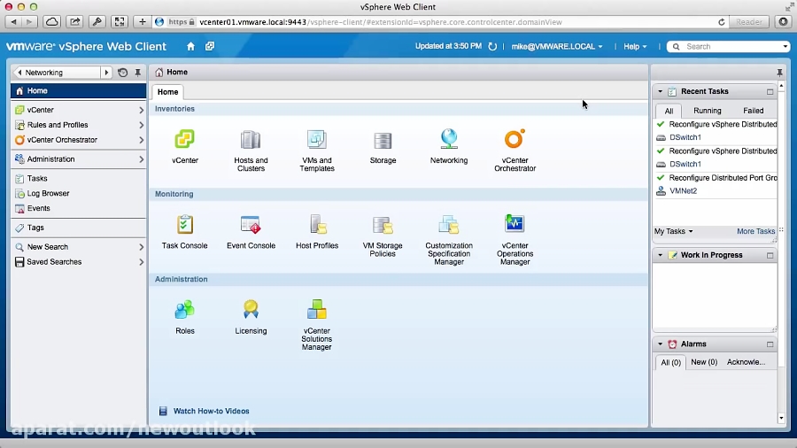The image size is (797, 448).
Task: Open the VMNet2 task link
Action: [x=683, y=191]
